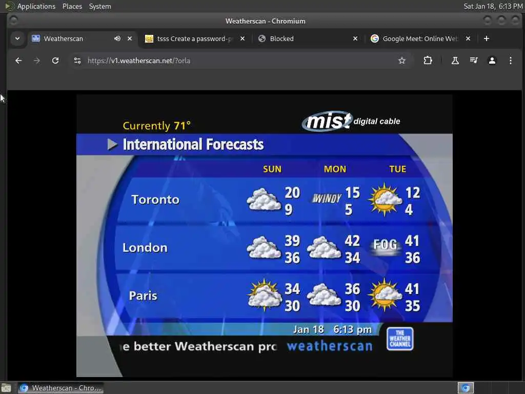This screenshot has height=394, width=525.
Task: Expand the tab search dropdown
Action: (x=17, y=38)
